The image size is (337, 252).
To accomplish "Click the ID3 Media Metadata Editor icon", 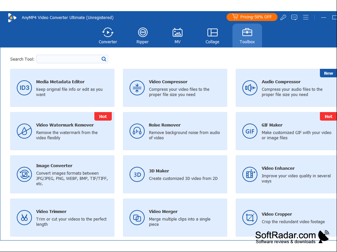I will [24, 88].
